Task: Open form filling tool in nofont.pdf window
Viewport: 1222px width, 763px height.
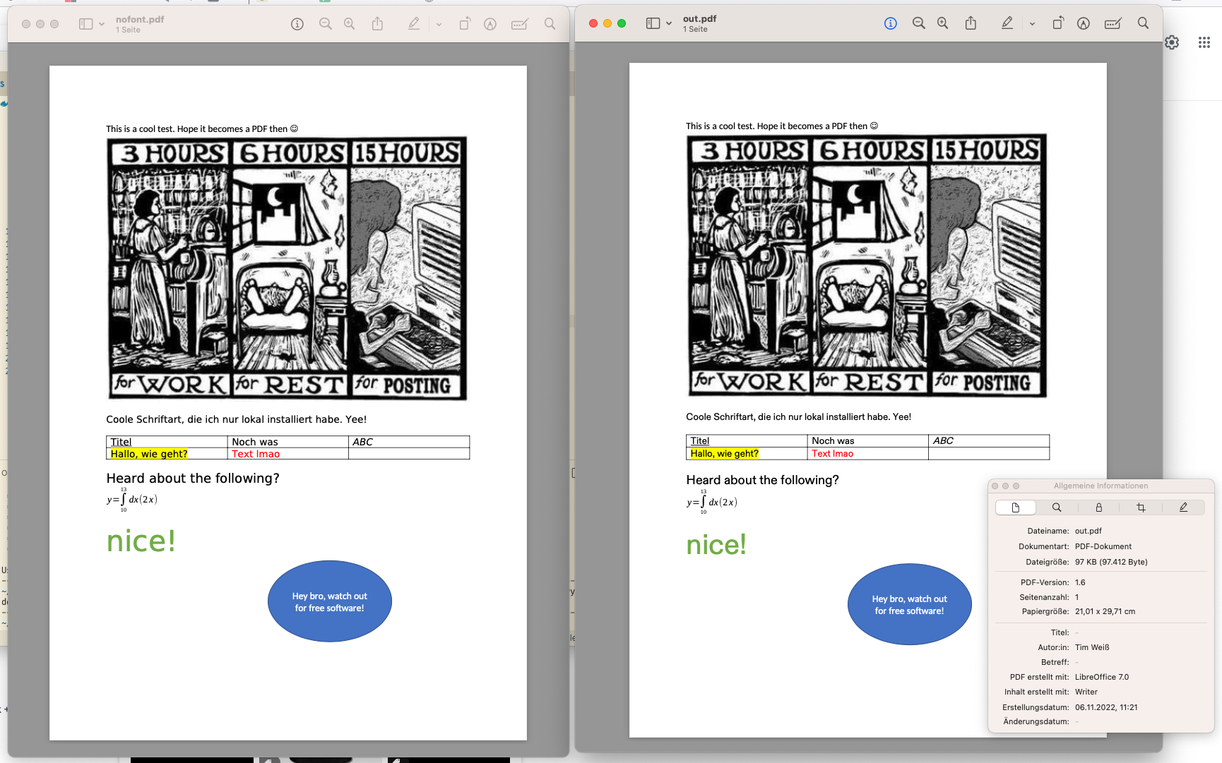Action: (519, 24)
